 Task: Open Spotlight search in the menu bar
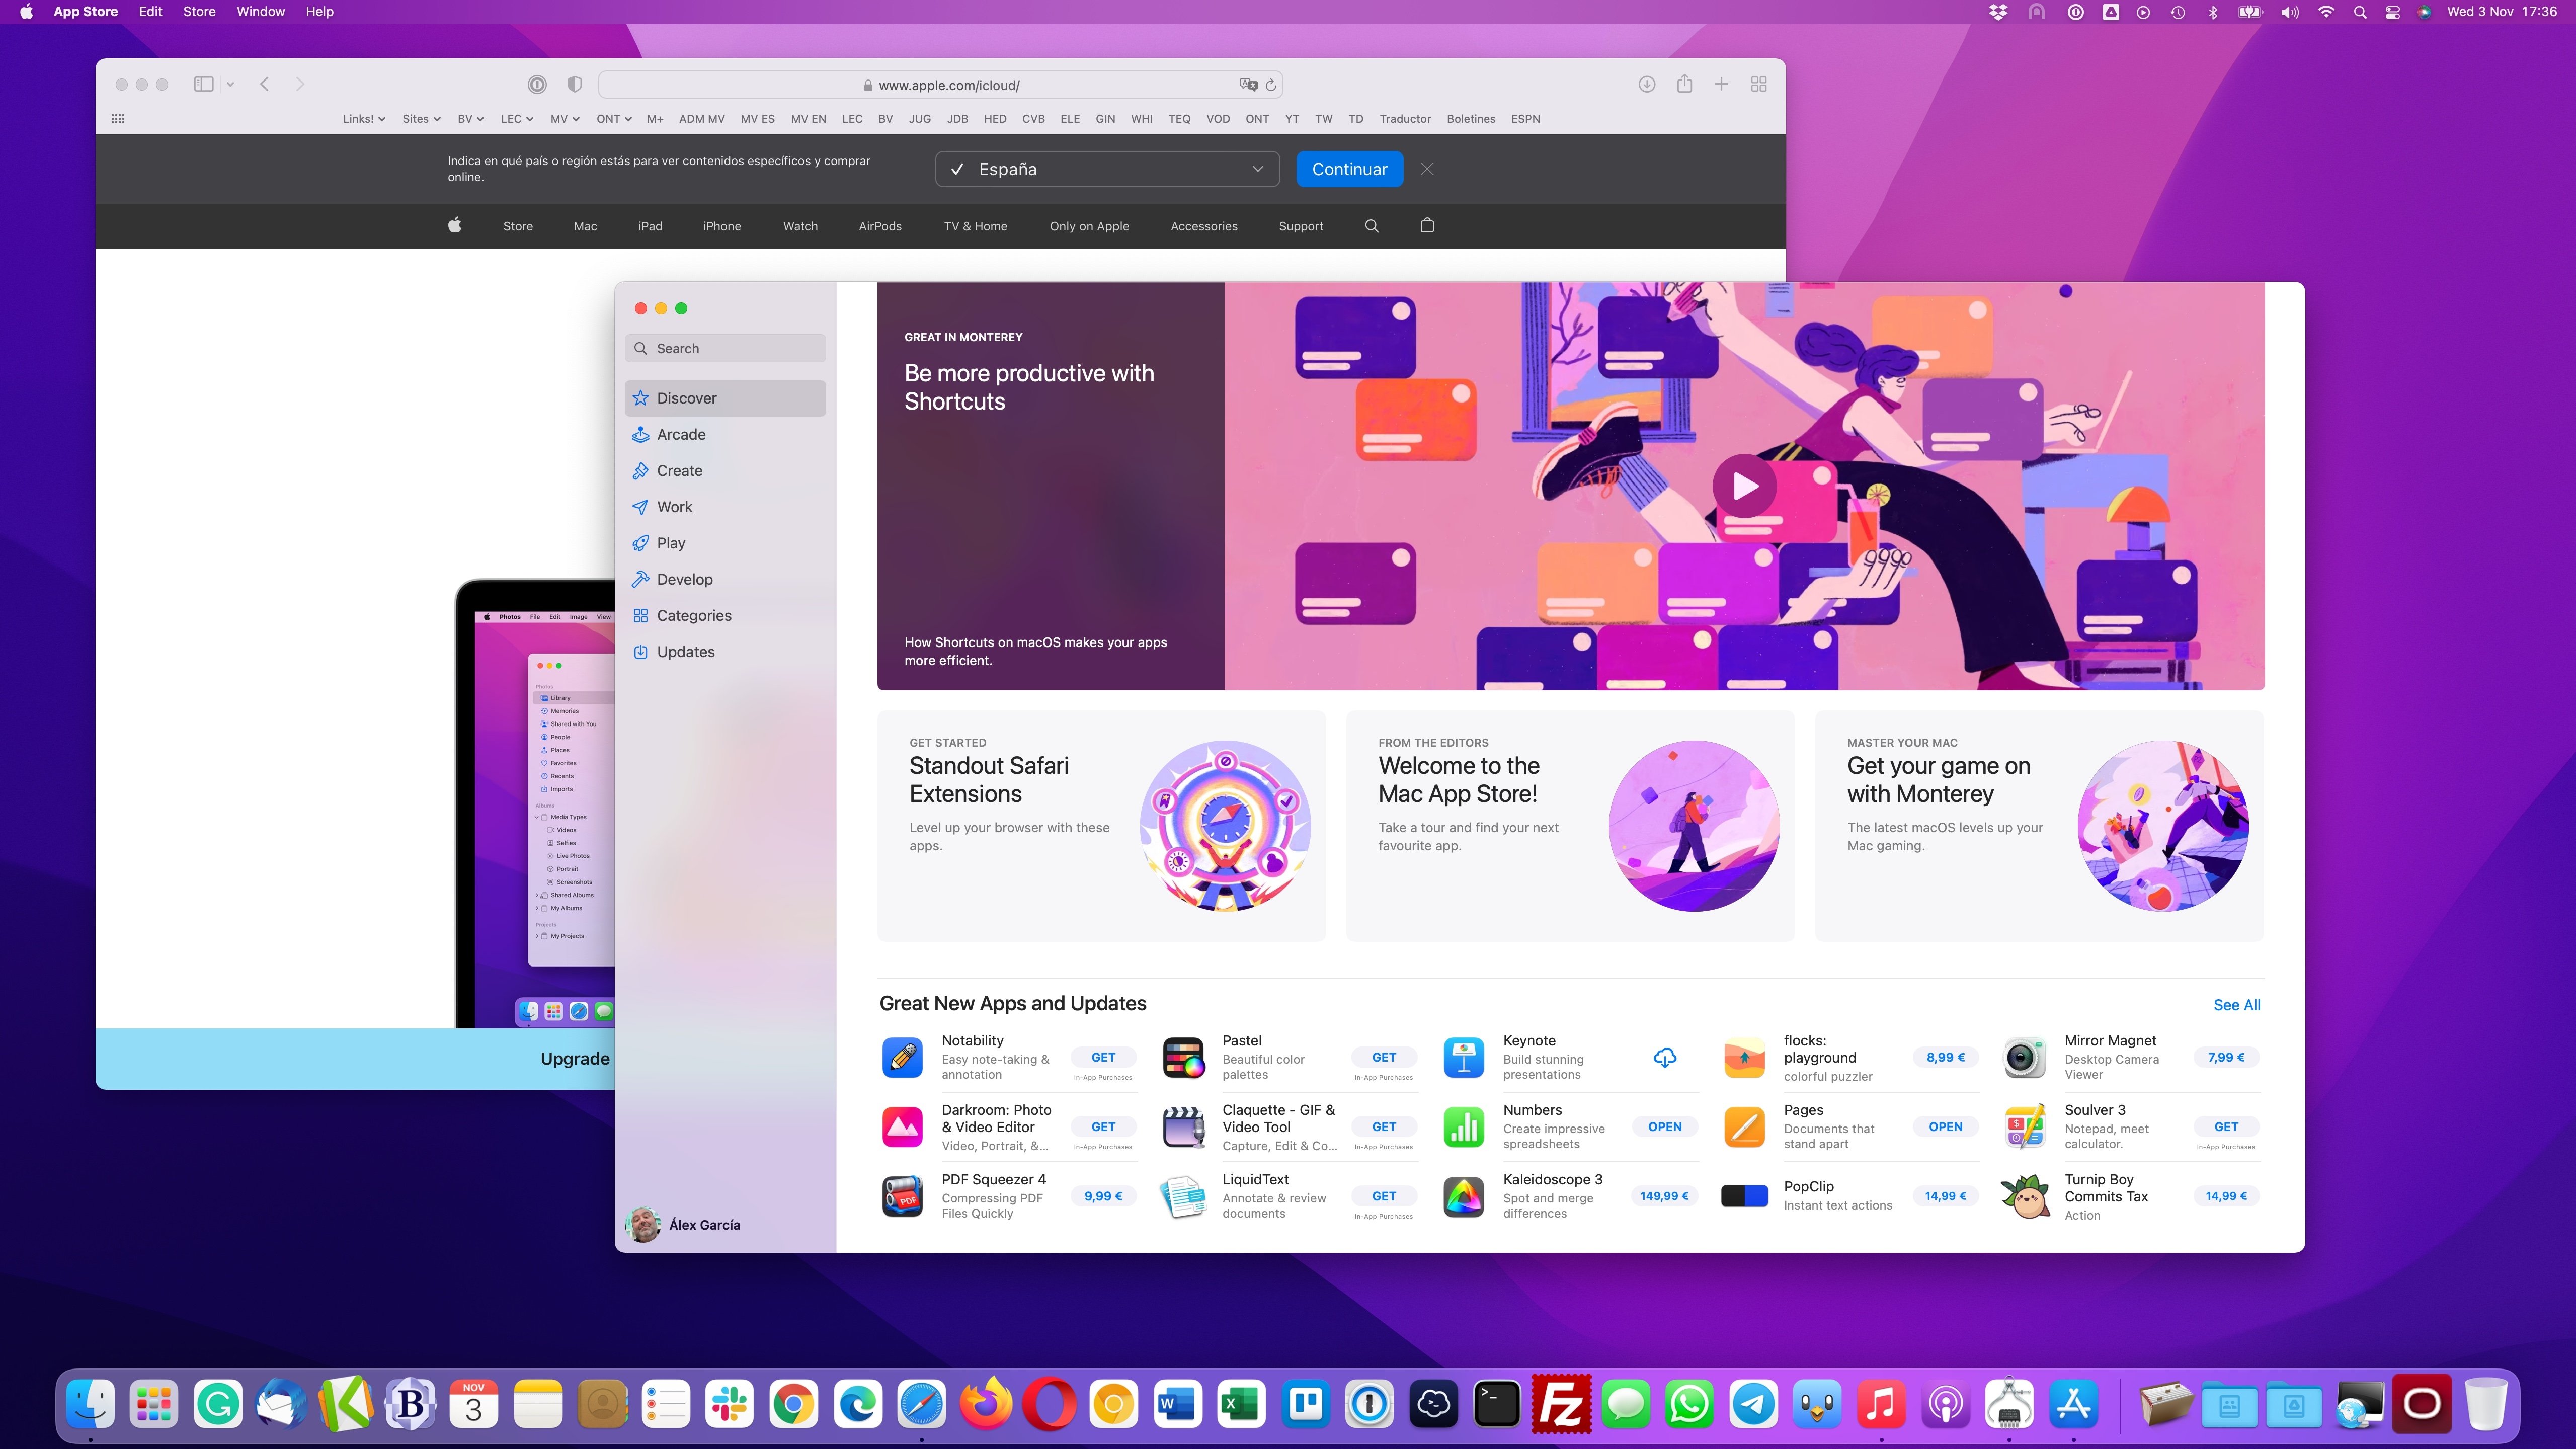coord(2360,12)
